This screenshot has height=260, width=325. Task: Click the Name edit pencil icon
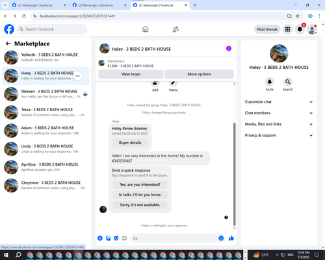coord(174,83)
